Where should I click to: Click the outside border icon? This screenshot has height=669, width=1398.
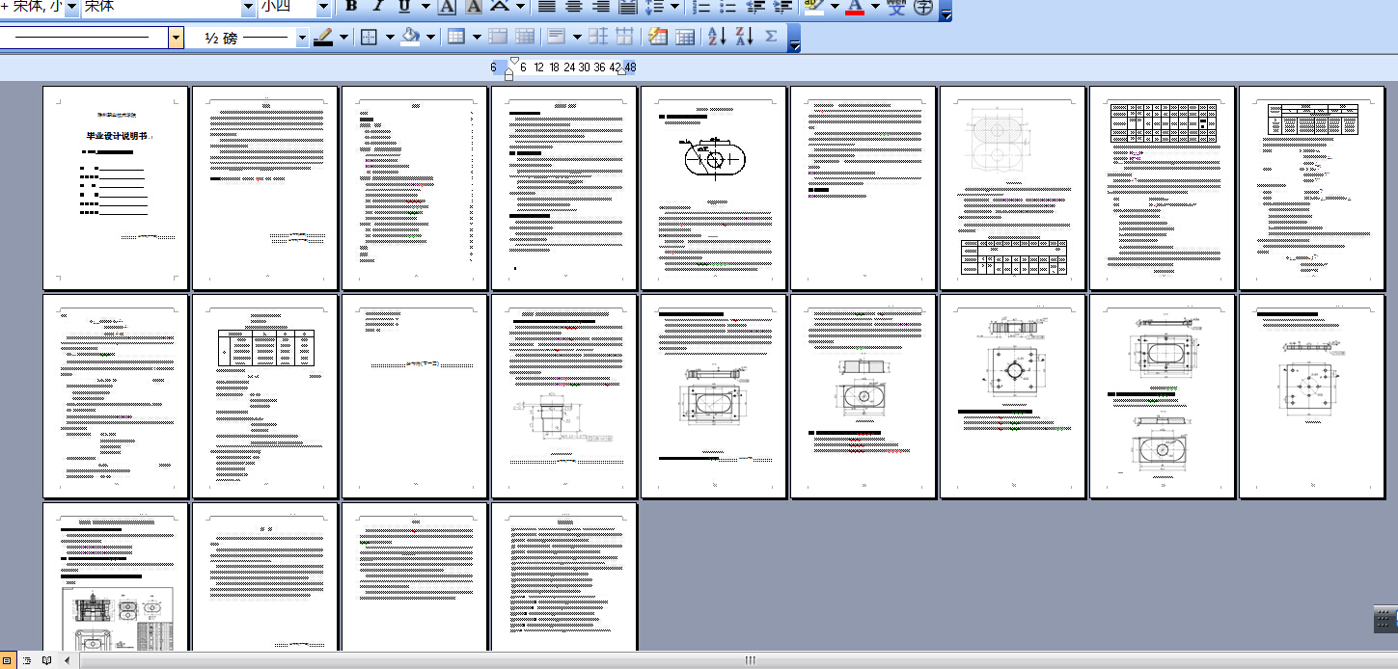click(x=369, y=38)
